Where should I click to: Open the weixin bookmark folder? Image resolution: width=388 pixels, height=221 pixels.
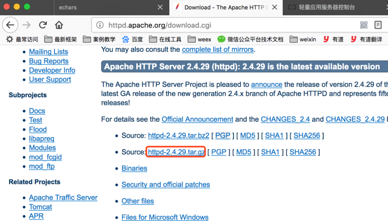[303, 39]
